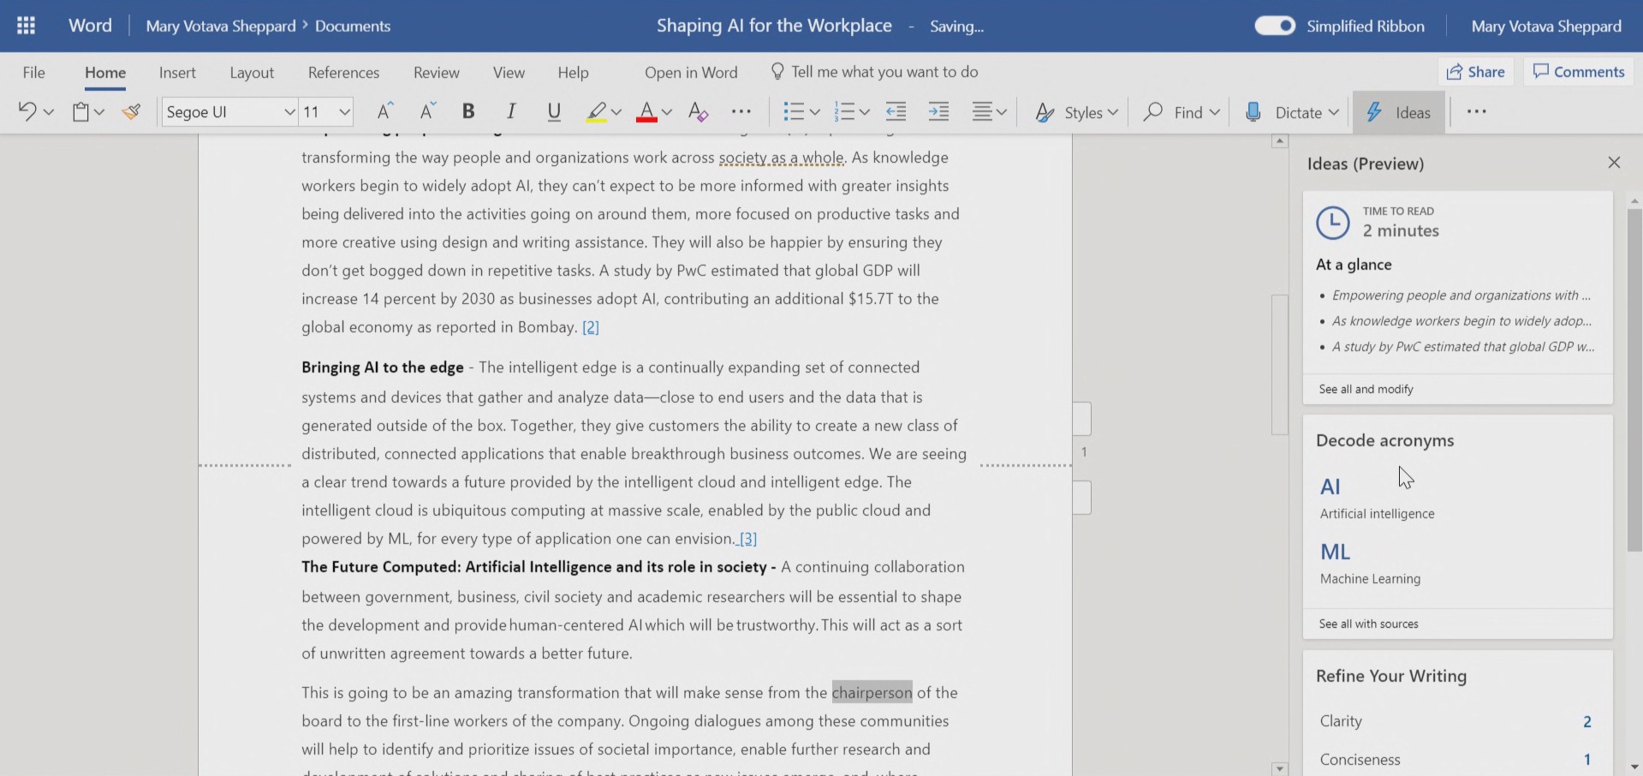The height and width of the screenshot is (776, 1643).
Task: Switch to the Insert tab
Action: click(177, 73)
